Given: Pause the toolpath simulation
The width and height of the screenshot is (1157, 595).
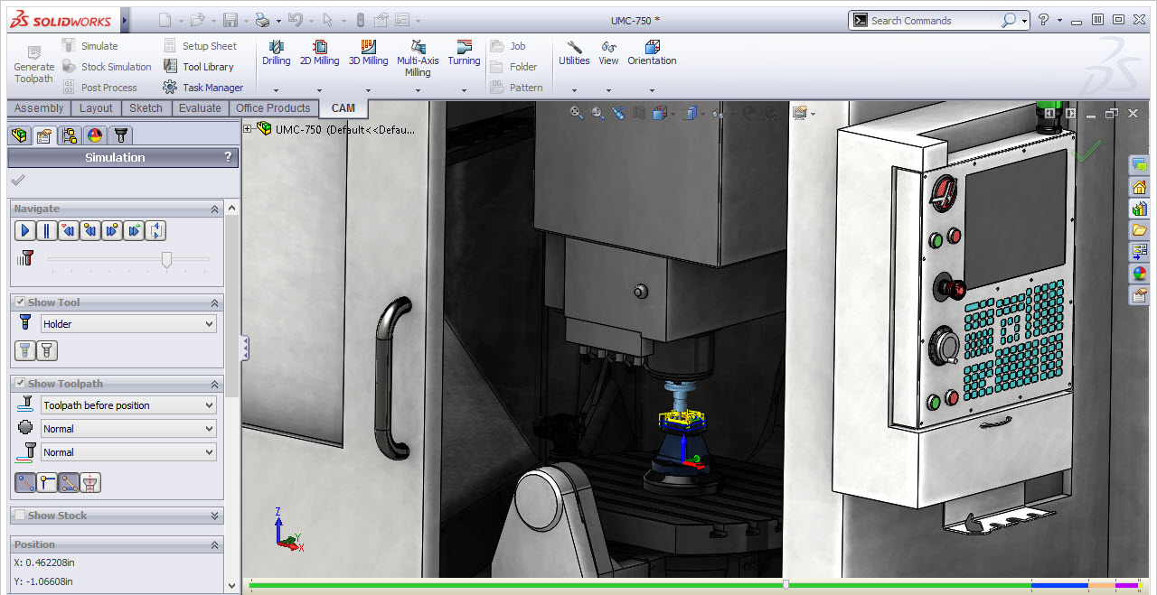Looking at the screenshot, I should point(47,231).
